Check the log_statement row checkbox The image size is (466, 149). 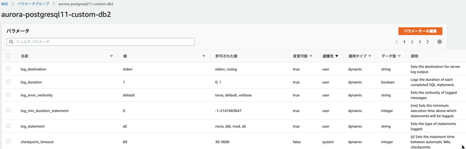[x=8, y=126]
